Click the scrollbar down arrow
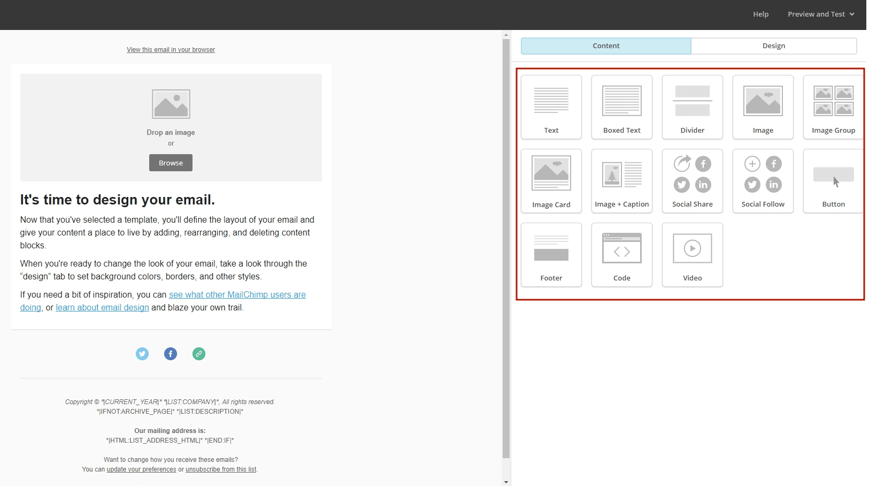Image resolution: width=869 pixels, height=486 pixels. [506, 482]
